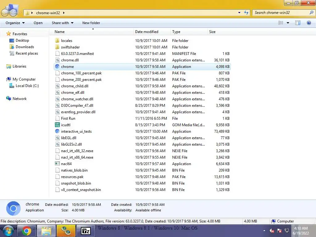Select the chrome_elf.dll file
The width and height of the screenshot is (316, 237).
pyautogui.click(x=142, y=93)
